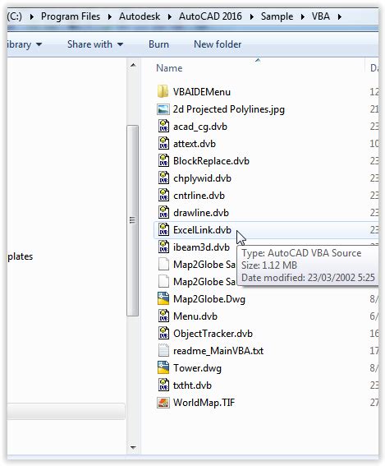The height and width of the screenshot is (466, 385).
Task: Select the file name ExcelLink.dvb
Action: [x=202, y=230]
